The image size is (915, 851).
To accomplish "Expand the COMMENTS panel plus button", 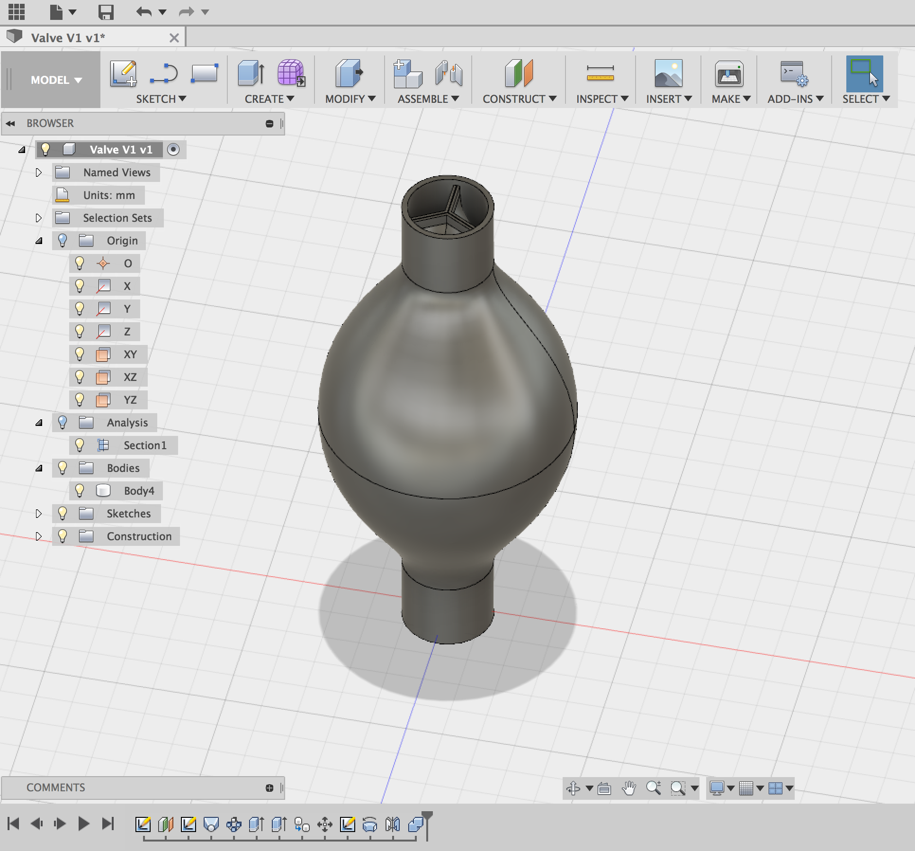I will point(269,788).
